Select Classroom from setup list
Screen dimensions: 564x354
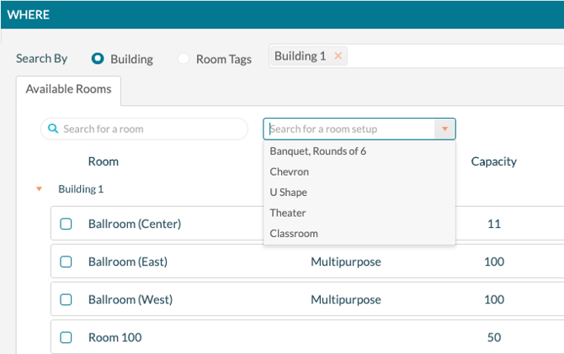tap(292, 233)
